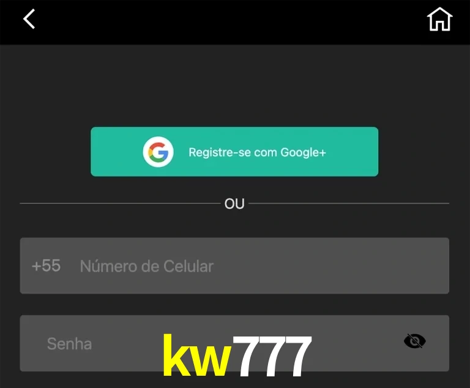
Task: Click empty area above Google button
Action: (235, 86)
